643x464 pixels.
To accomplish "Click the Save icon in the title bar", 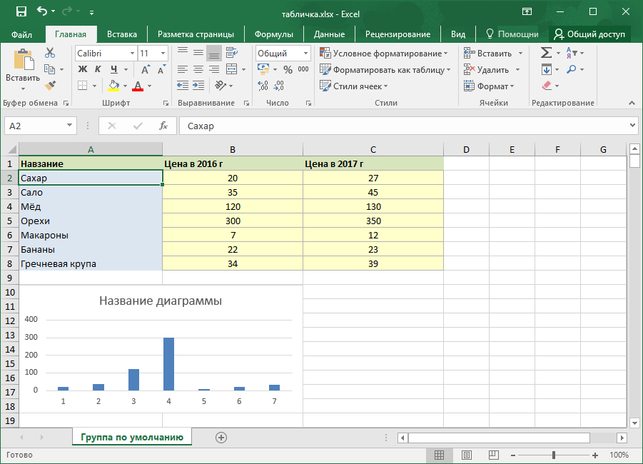I will 21,12.
